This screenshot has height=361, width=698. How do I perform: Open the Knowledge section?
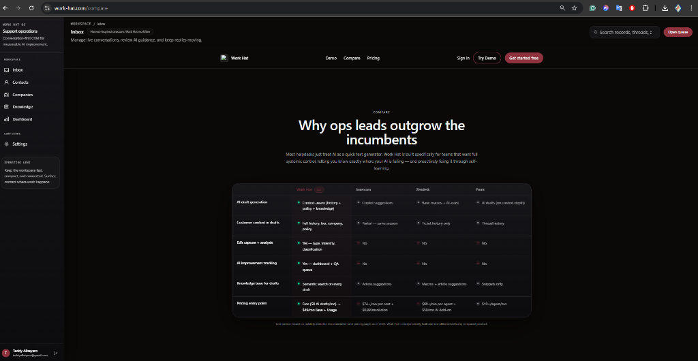(22, 107)
